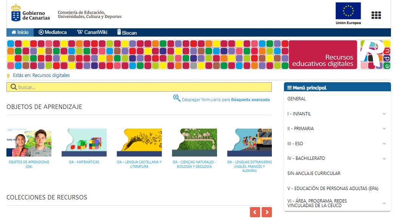Image resolution: width=394 pixels, height=218 pixels.
Task: Open SIN ANCLAJE CURRICULAR menu item
Action: click(x=314, y=173)
